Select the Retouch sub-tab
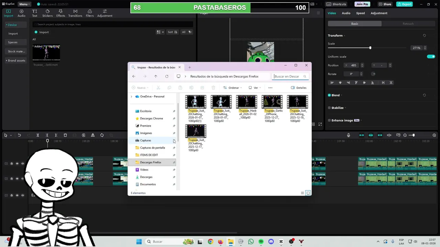 click(408, 24)
